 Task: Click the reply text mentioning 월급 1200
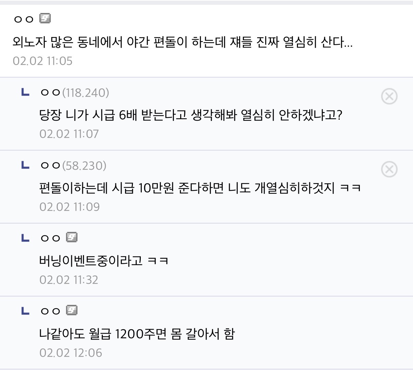pos(137,334)
